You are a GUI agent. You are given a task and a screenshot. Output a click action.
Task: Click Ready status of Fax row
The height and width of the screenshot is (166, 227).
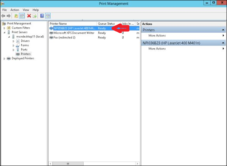pyautogui.click(x=102, y=38)
